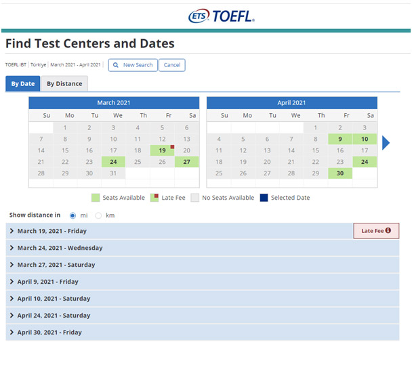
Task: Pick April 24 on the calendar
Action: [365, 162]
